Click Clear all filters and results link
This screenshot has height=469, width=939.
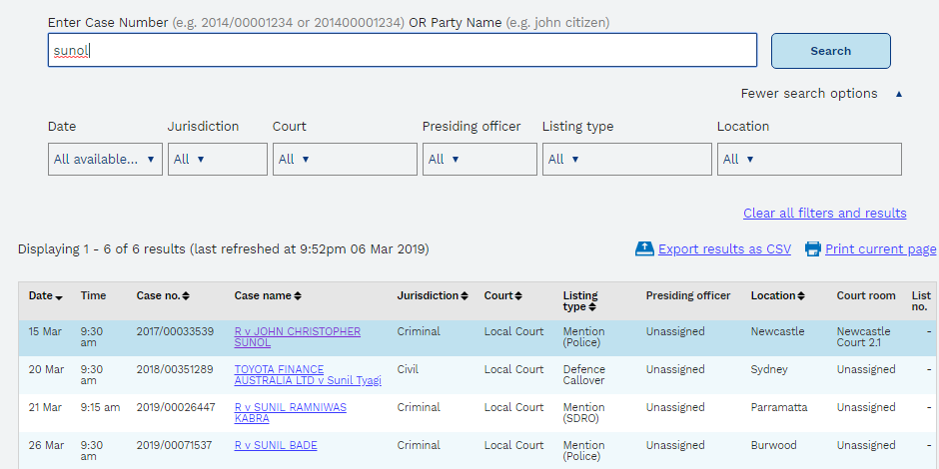pyautogui.click(x=824, y=214)
